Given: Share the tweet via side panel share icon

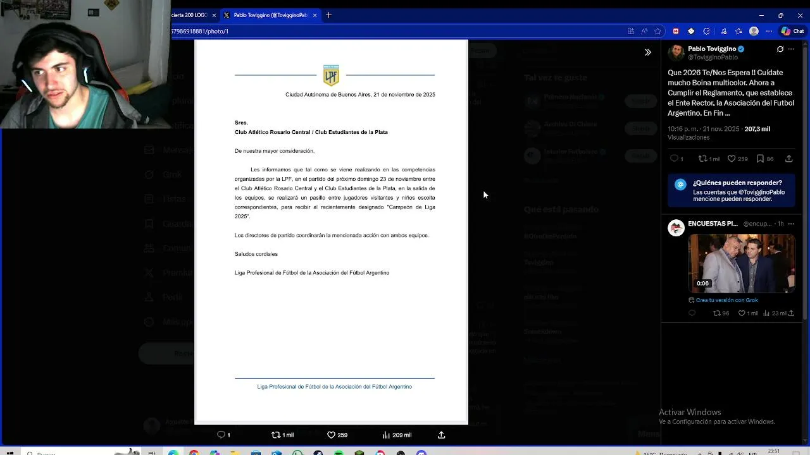Looking at the screenshot, I should 788,159.
